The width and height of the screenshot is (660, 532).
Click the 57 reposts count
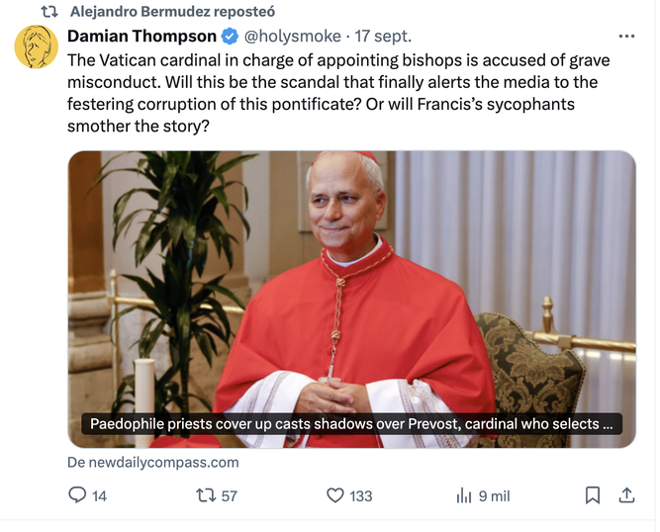tap(229, 496)
